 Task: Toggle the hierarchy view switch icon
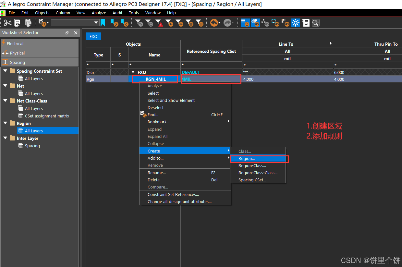[x=265, y=23]
